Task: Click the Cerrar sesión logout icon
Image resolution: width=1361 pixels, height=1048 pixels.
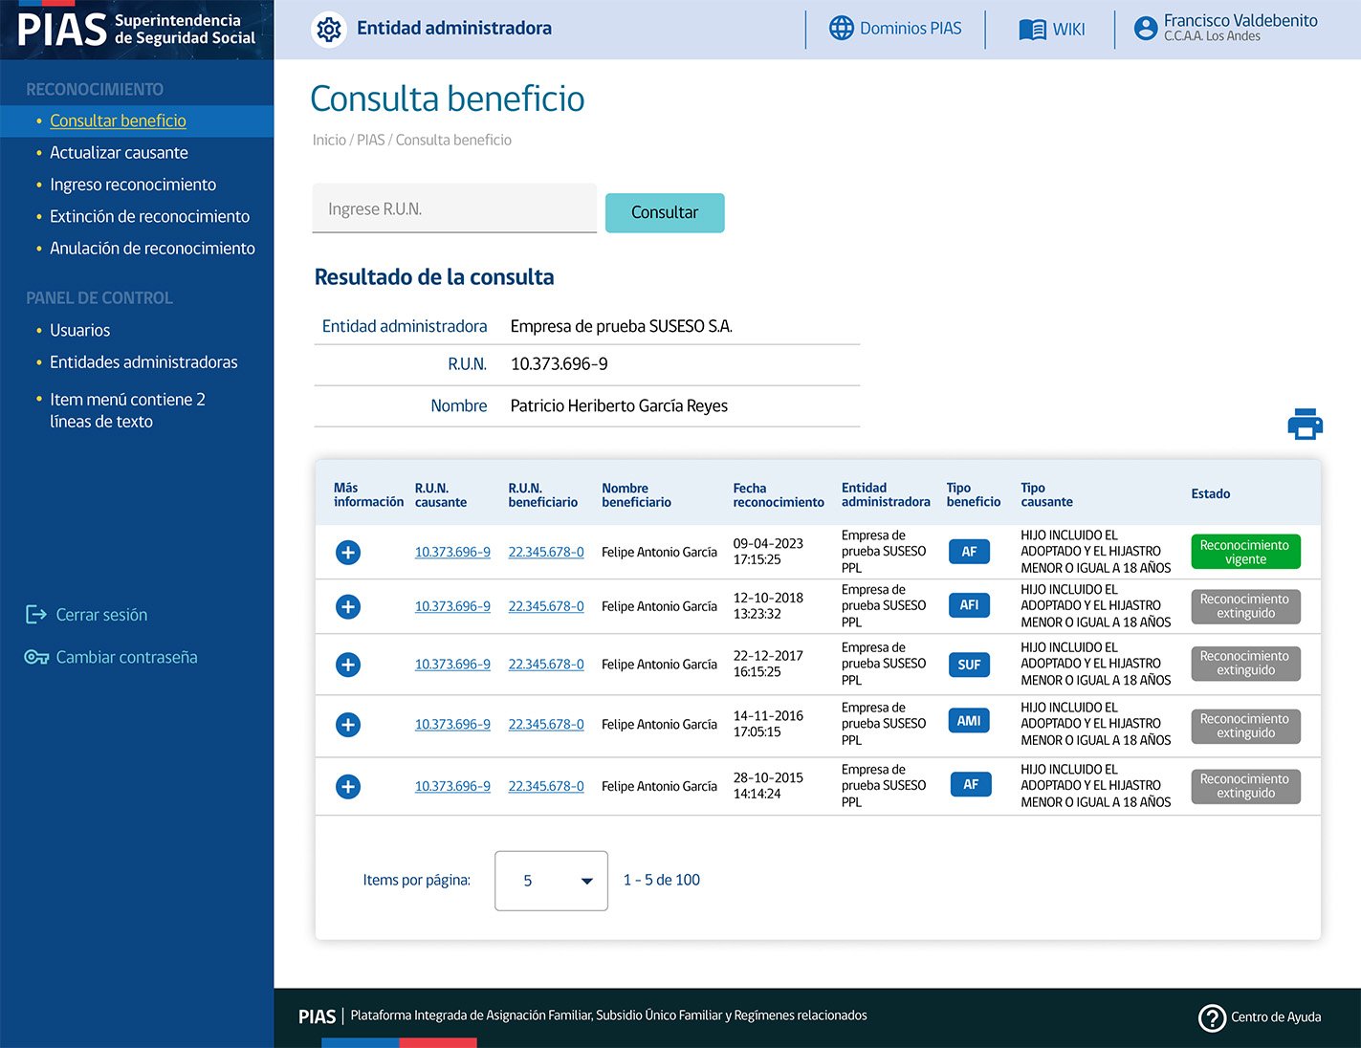Action: coord(36,615)
